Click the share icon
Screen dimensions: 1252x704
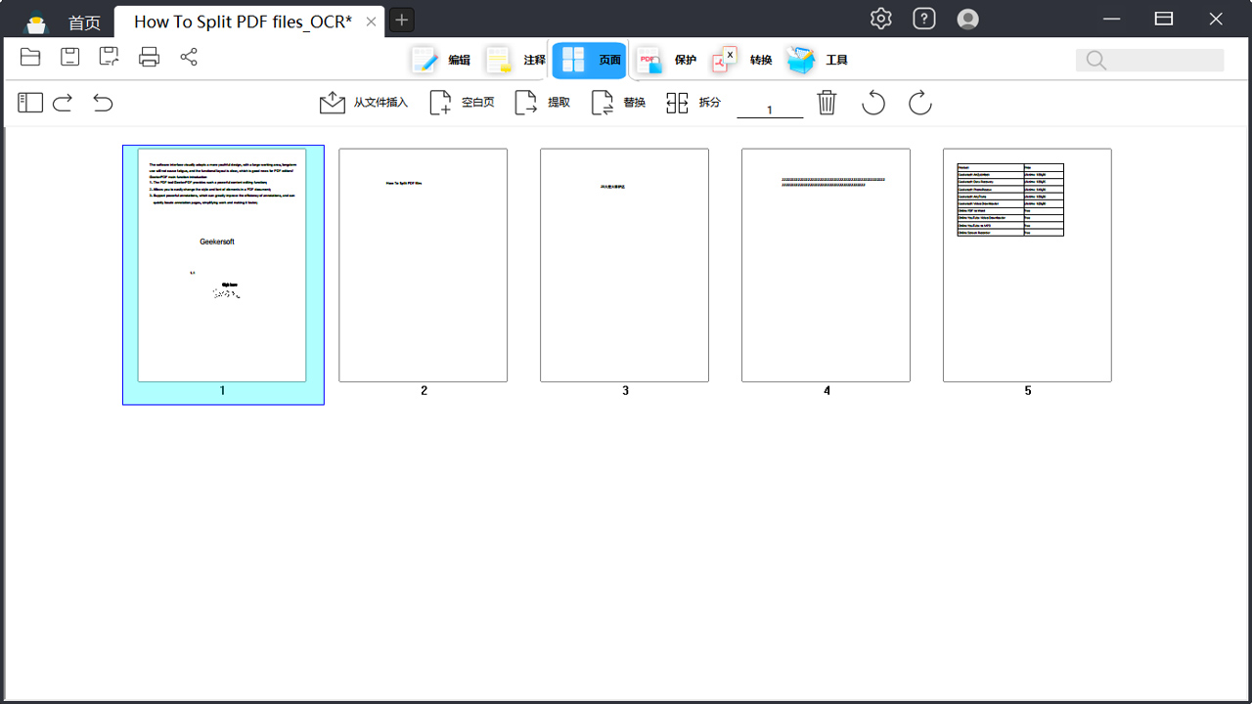(x=189, y=58)
